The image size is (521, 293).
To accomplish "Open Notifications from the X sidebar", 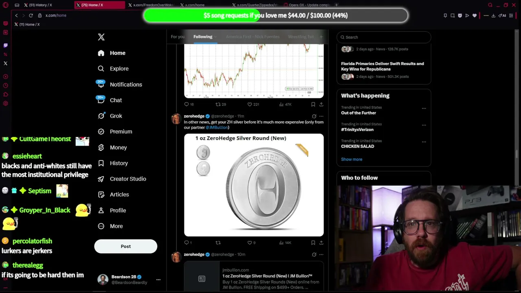I will pos(120,85).
